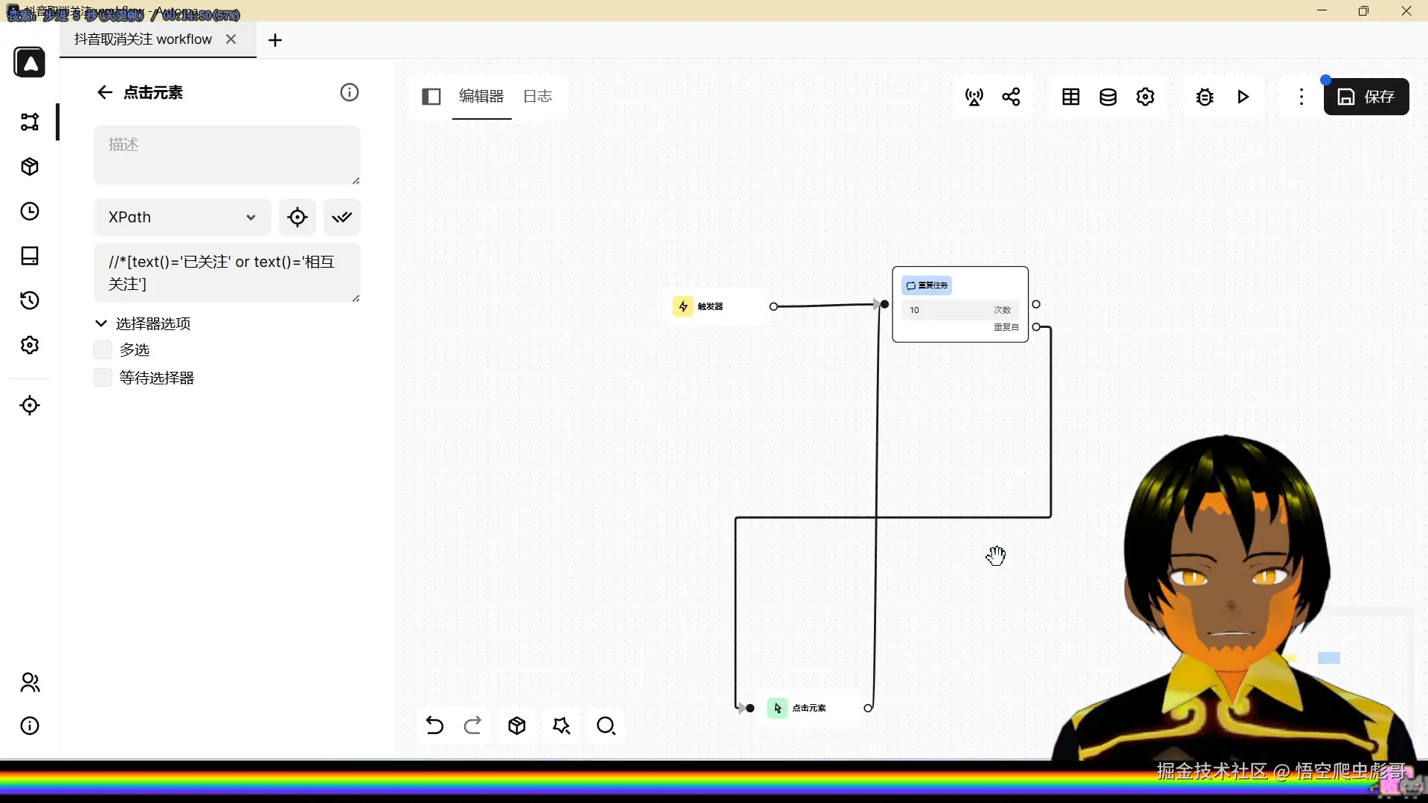
Task: Open the Packages cube icon in left sidebar
Action: (x=30, y=167)
